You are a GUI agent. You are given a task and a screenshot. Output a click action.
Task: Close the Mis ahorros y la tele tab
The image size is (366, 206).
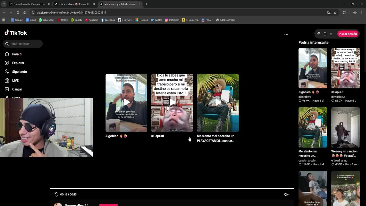pos(139,4)
